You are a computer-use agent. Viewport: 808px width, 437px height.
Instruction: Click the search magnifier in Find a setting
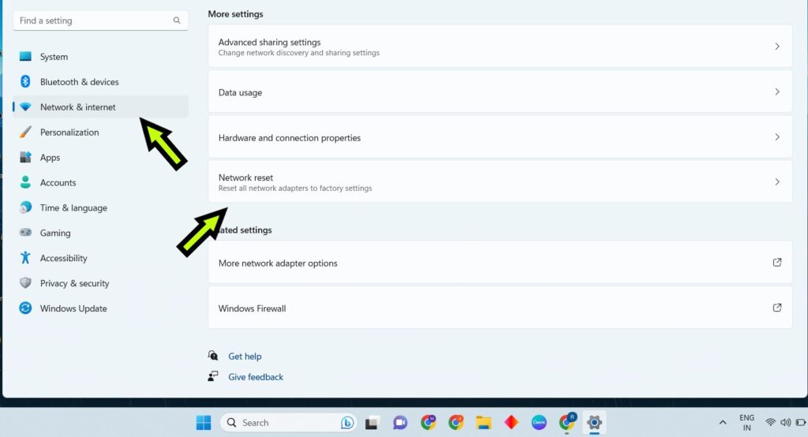177,21
